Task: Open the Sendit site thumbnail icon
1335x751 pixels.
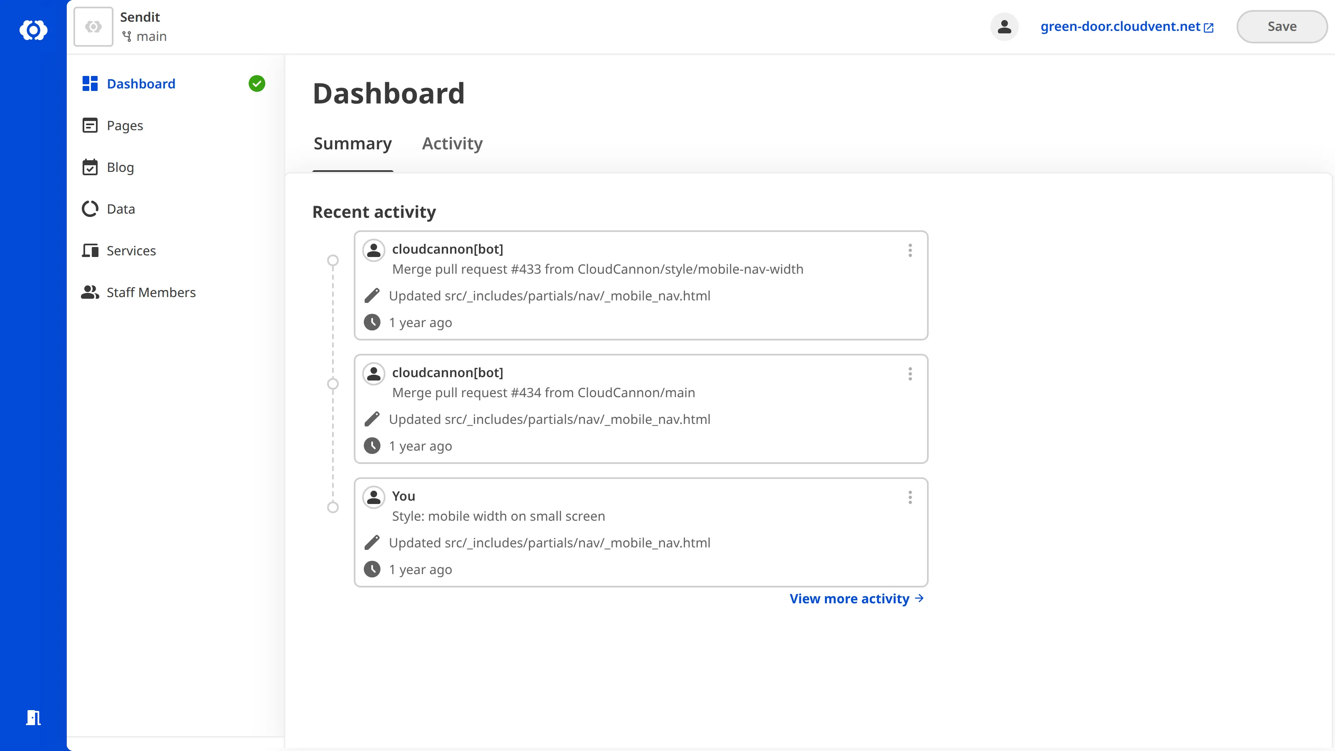Action: point(93,26)
